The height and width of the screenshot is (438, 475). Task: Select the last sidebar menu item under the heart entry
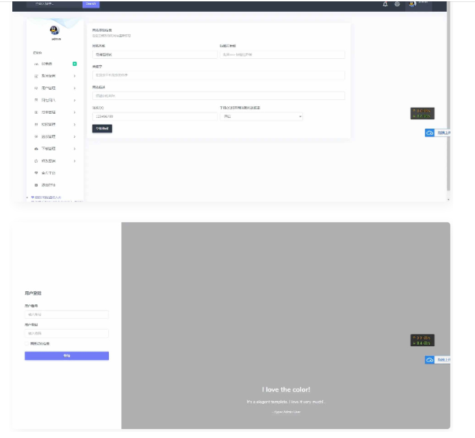[x=48, y=185]
